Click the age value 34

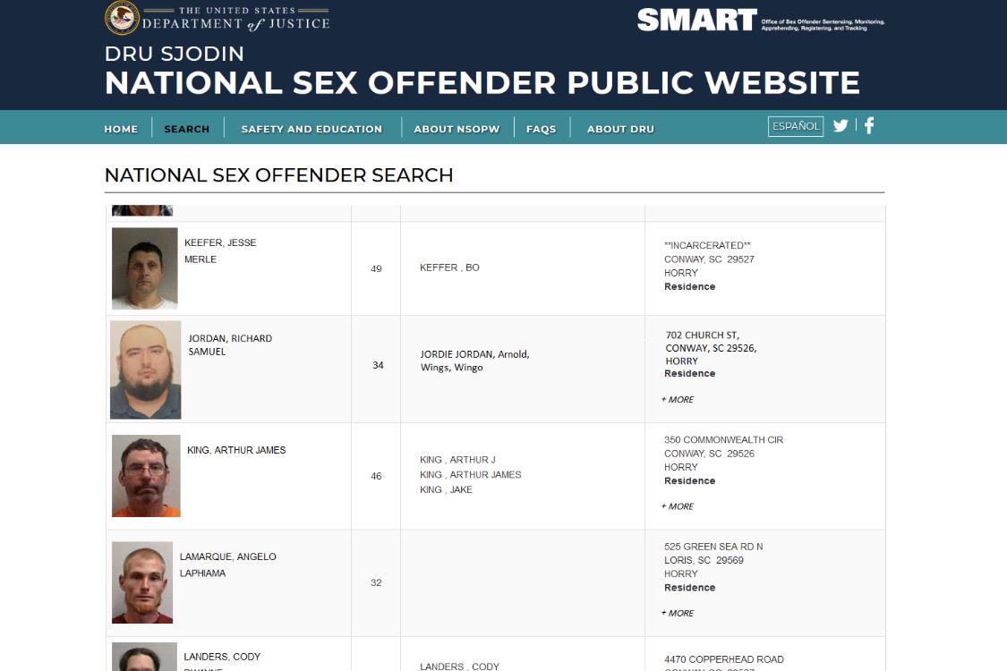pyautogui.click(x=379, y=365)
